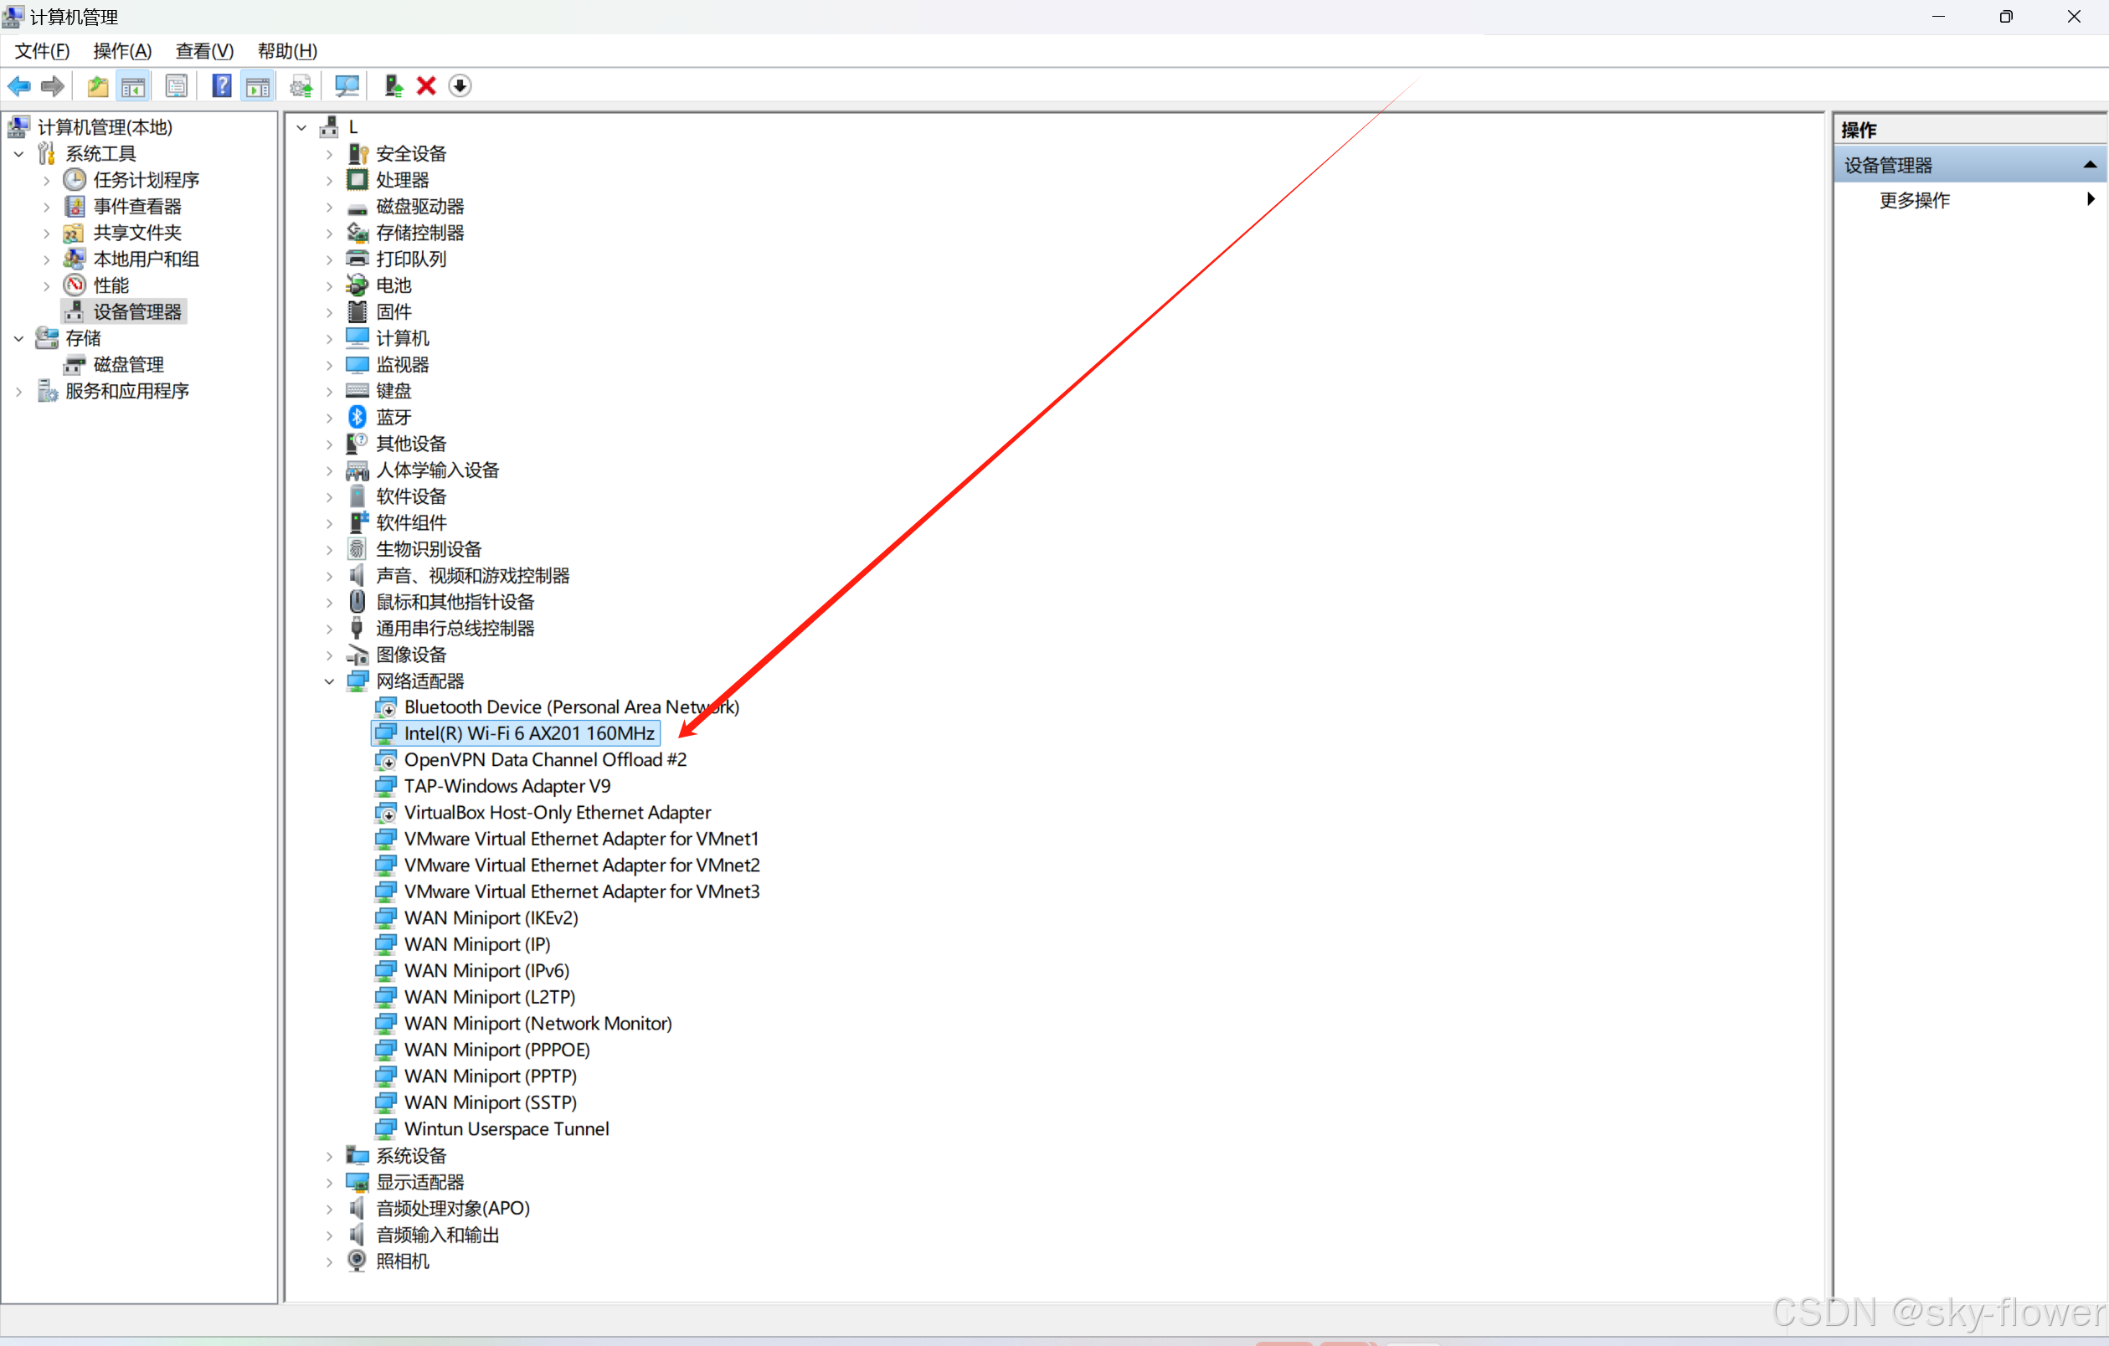Click the red X uninstall device icon
2109x1346 pixels.
[426, 86]
